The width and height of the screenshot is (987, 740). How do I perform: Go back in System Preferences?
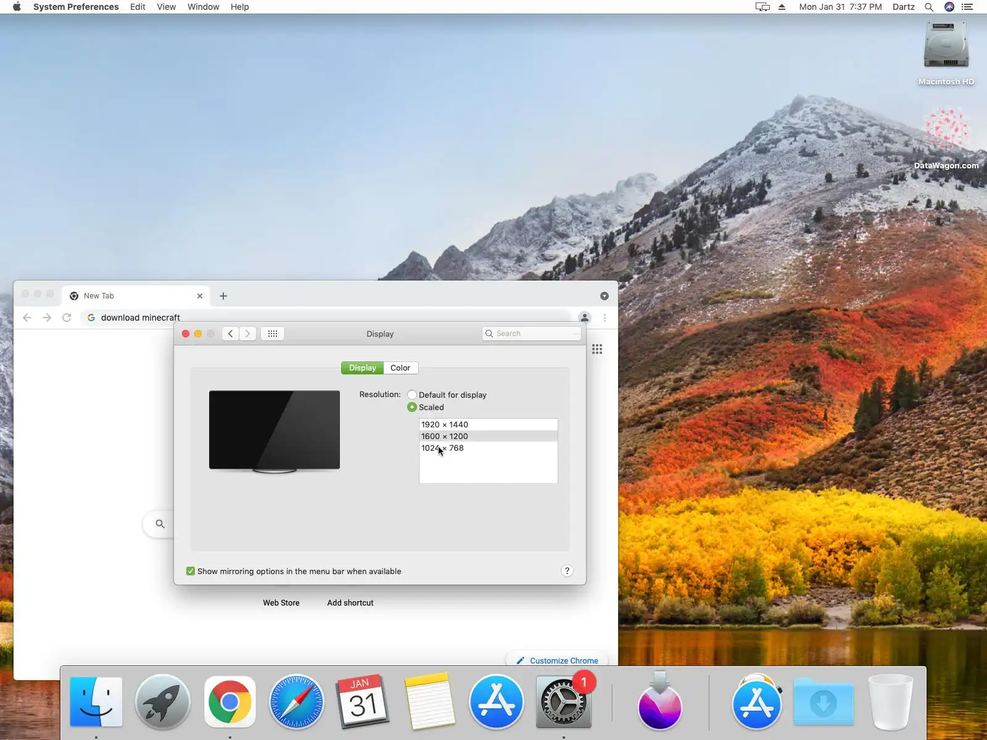230,334
